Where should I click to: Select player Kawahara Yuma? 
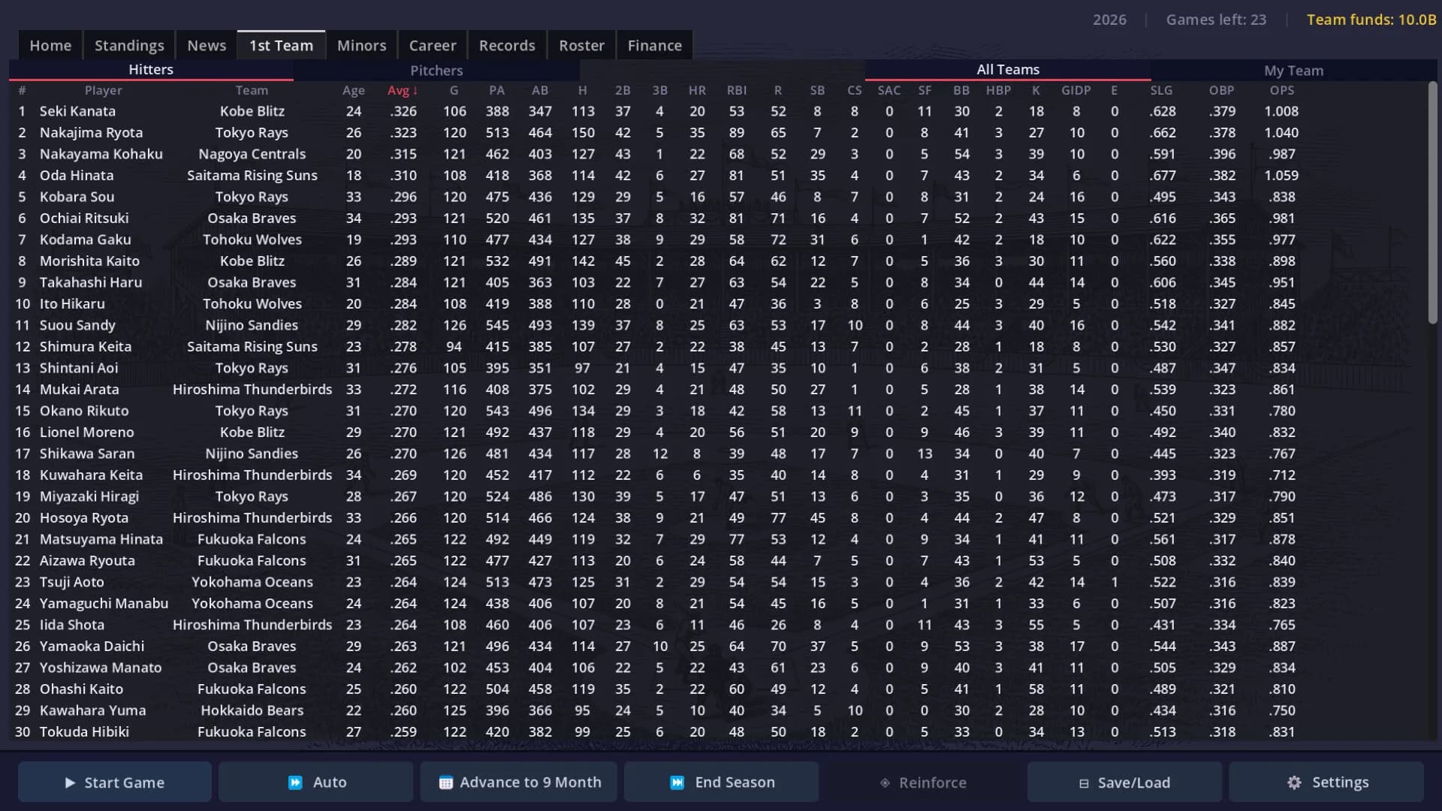[x=92, y=710]
